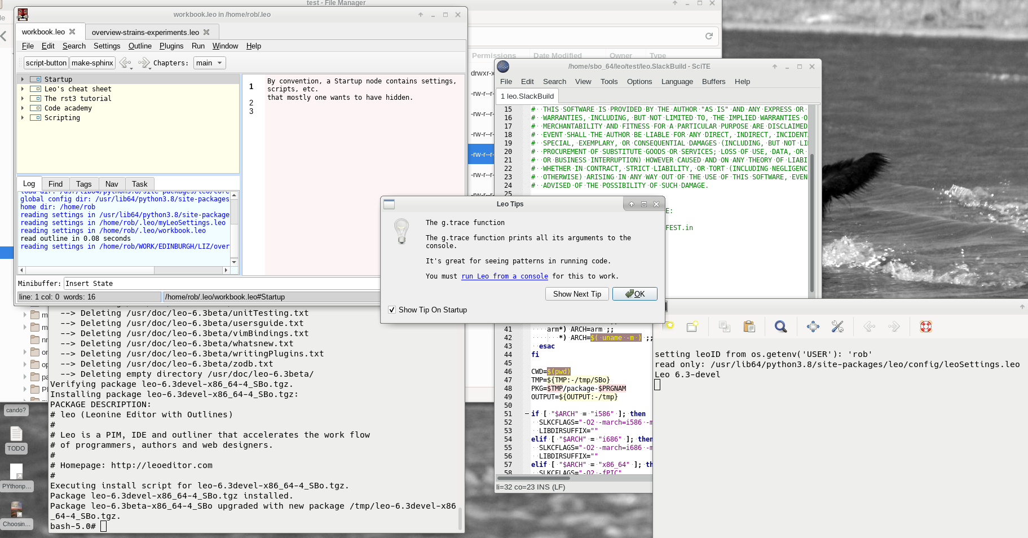The image size is (1028, 538).
Task: Click the new window icon with star badge
Action: click(693, 327)
